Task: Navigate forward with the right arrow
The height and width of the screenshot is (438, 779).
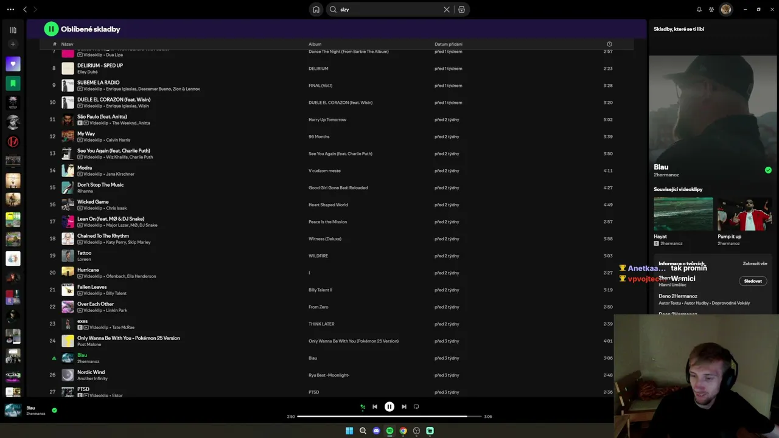Action: coord(35,9)
